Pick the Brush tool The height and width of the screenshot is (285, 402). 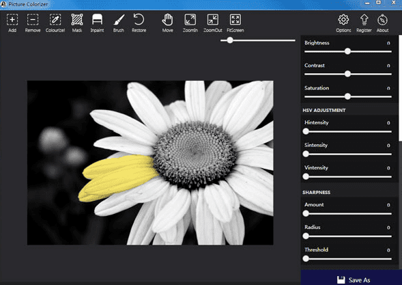pyautogui.click(x=119, y=23)
